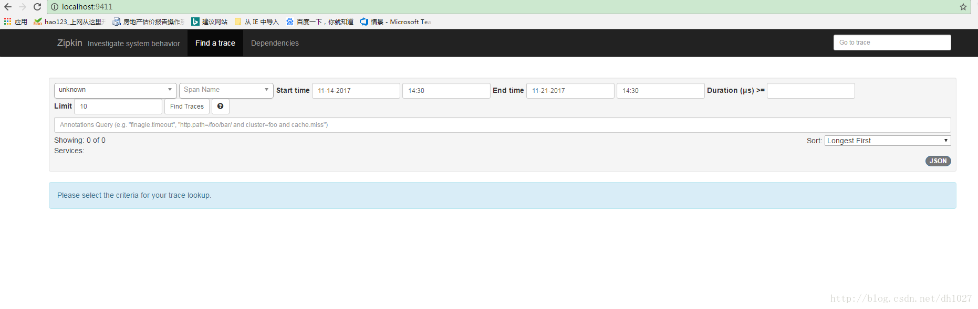Viewport: 978px width, 309px height.
Task: Open the Apps grid bookmark
Action: pyautogui.click(x=16, y=22)
